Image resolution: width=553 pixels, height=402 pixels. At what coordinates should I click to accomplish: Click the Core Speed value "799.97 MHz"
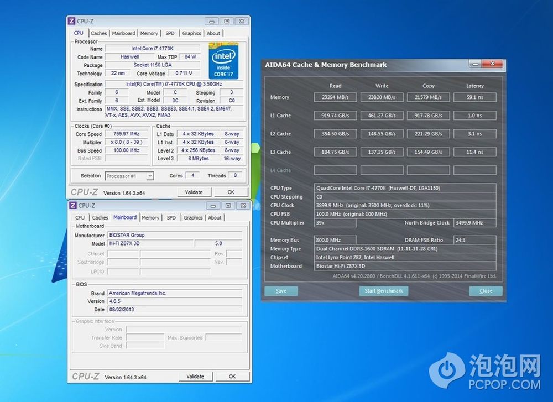tap(127, 134)
